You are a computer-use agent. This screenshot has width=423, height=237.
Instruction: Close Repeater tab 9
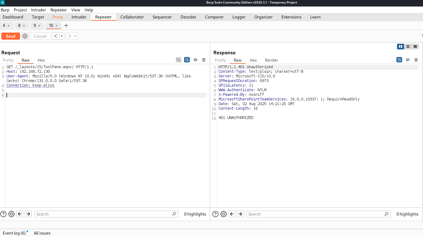[x=39, y=26]
